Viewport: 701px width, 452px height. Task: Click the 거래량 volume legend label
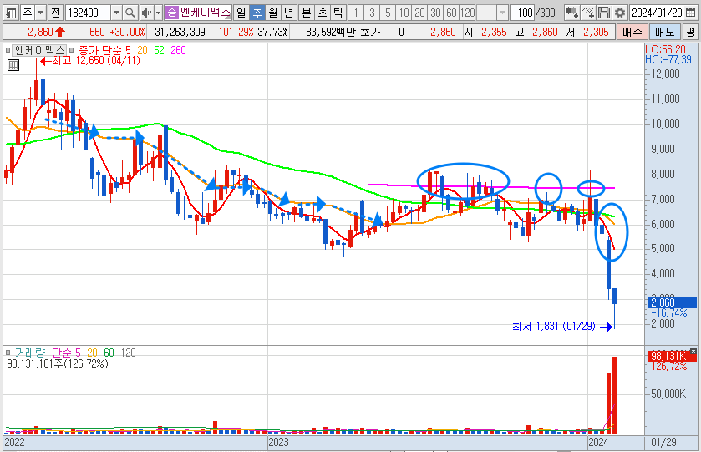pos(30,353)
